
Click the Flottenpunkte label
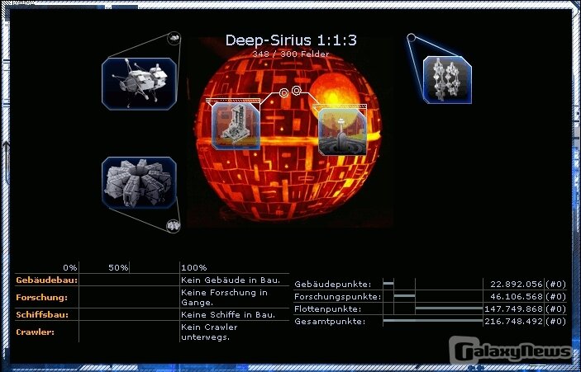[327, 308]
